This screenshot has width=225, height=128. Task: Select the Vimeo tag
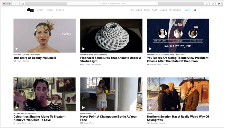[88, 64]
